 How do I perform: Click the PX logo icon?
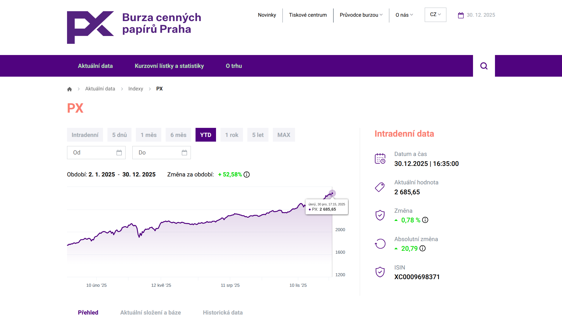coord(90,28)
